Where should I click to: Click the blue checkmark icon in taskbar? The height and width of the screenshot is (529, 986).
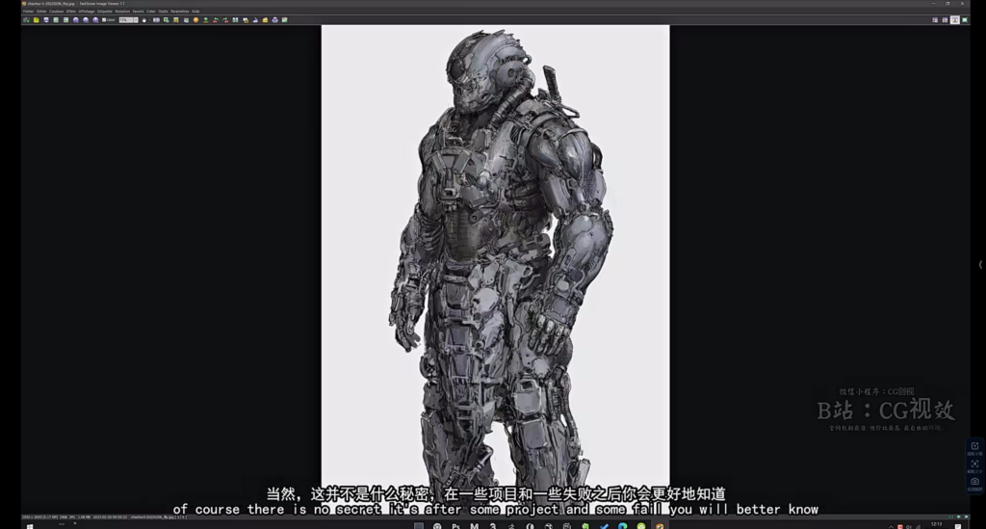click(604, 526)
